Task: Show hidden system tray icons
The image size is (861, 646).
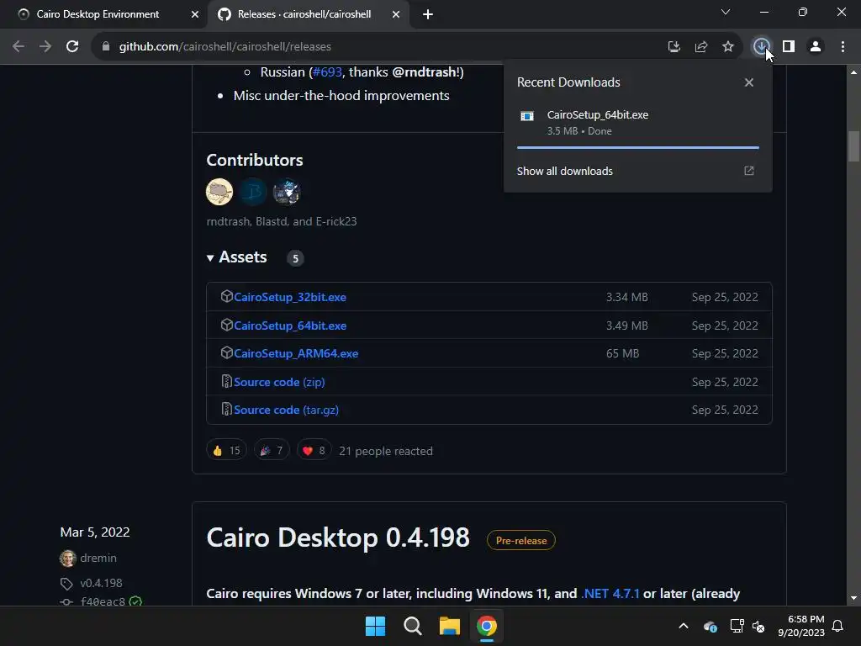Action: (684, 626)
